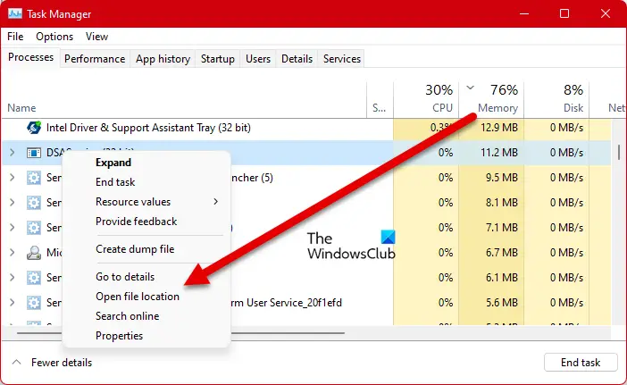Click the vertical scrollbar thumb of process list
This screenshot has height=385, width=627.
coord(619,153)
